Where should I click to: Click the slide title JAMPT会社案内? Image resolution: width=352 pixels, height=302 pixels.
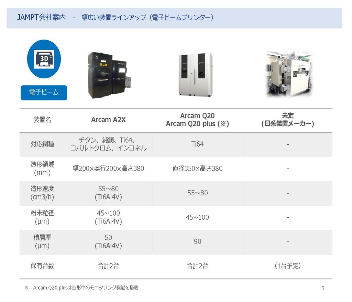pos(42,17)
